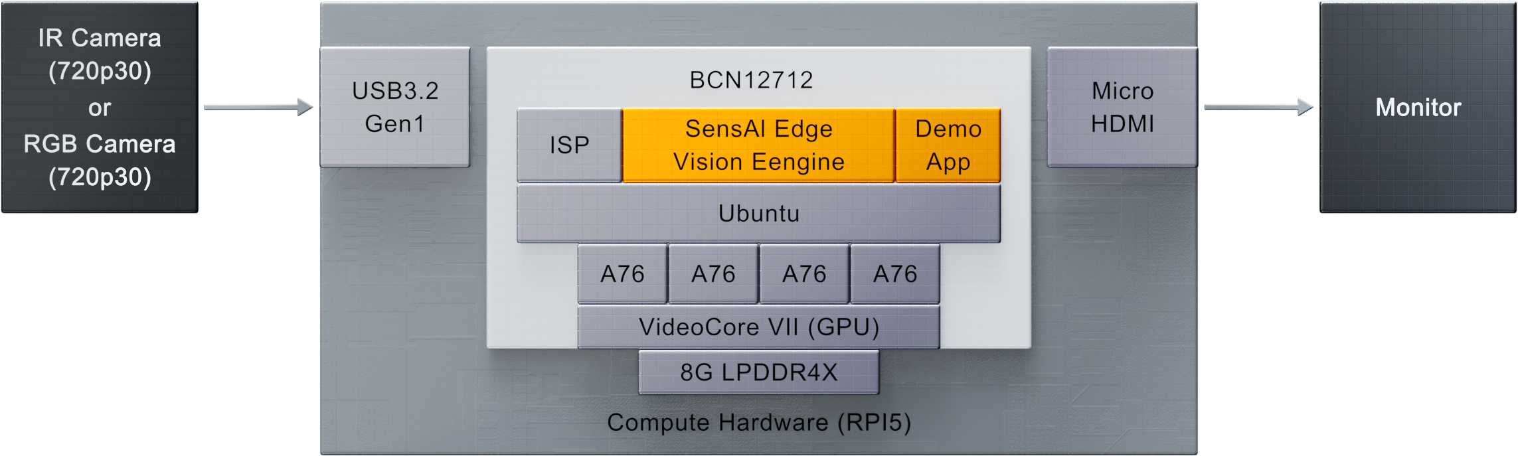Click the leftmost A76 core block

(x=622, y=274)
